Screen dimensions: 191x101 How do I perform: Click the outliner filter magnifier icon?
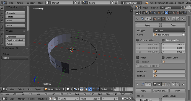tap(186, 7)
